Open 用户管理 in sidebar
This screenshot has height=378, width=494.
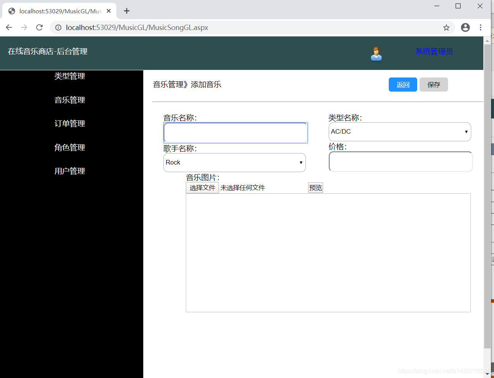(70, 171)
